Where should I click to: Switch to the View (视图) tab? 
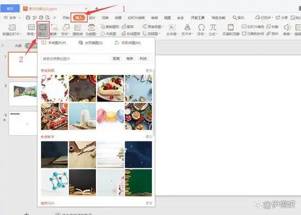[x=167, y=18]
